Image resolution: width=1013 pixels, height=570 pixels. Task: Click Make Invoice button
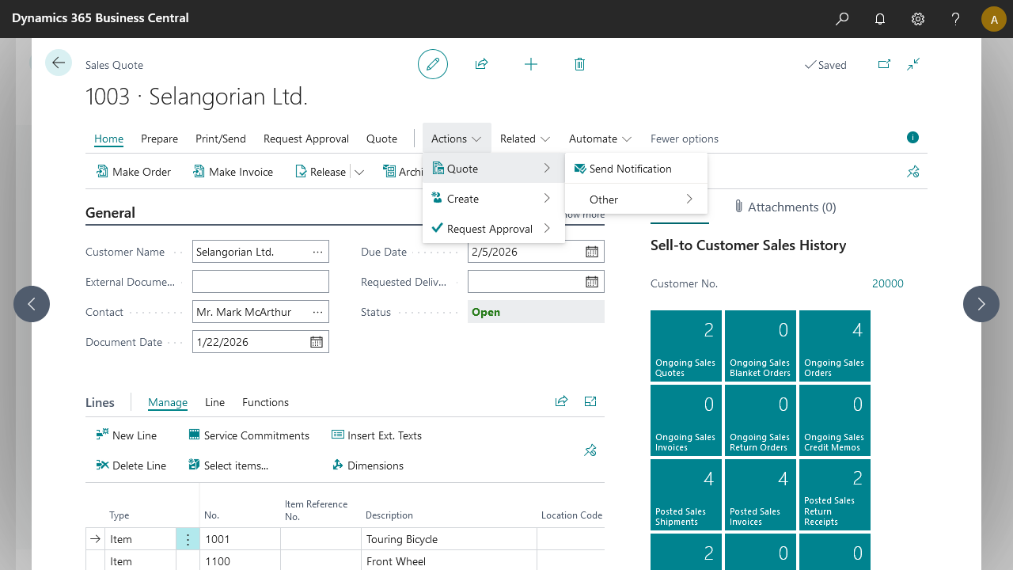(233, 172)
